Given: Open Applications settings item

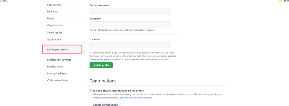Looking at the screenshot, I should tap(64, 39).
